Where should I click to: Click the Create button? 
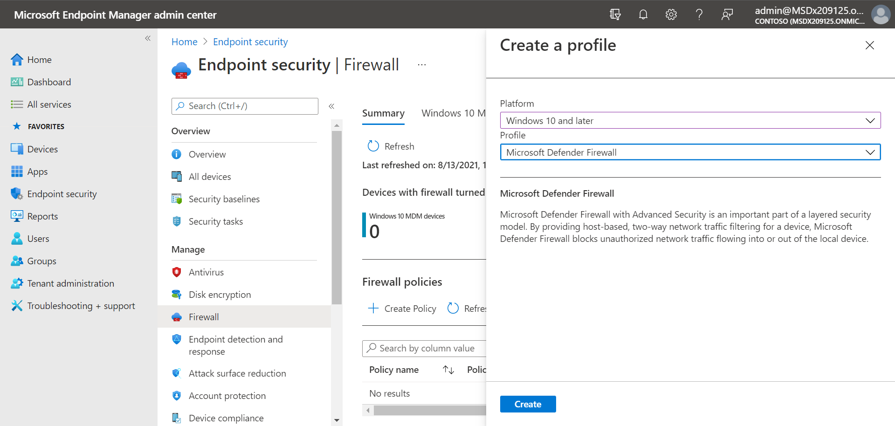(528, 404)
